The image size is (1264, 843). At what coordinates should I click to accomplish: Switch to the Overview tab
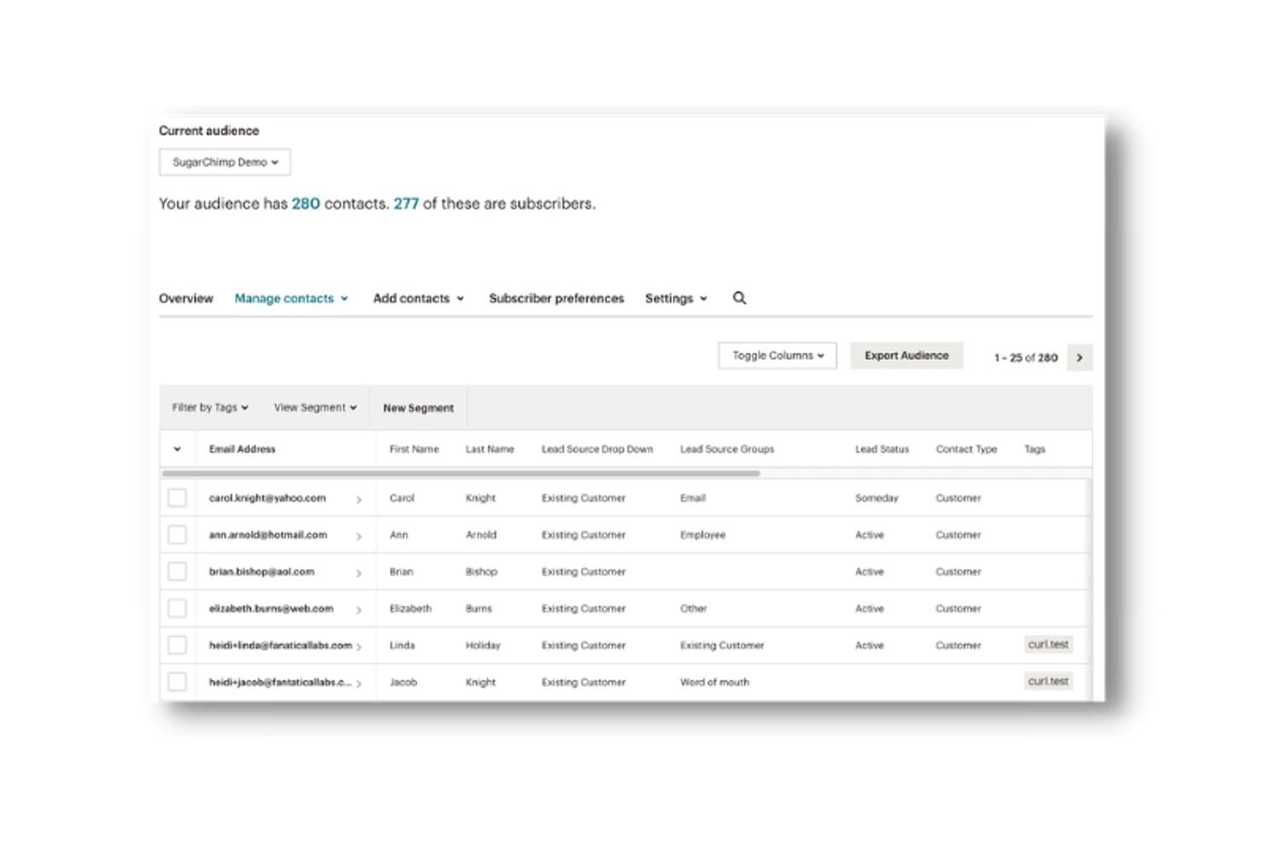tap(186, 298)
